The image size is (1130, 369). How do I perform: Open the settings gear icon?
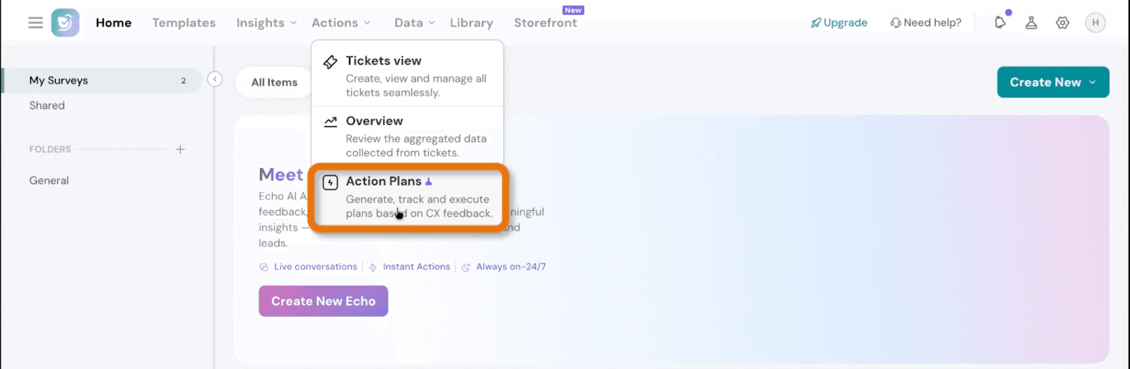[1062, 23]
